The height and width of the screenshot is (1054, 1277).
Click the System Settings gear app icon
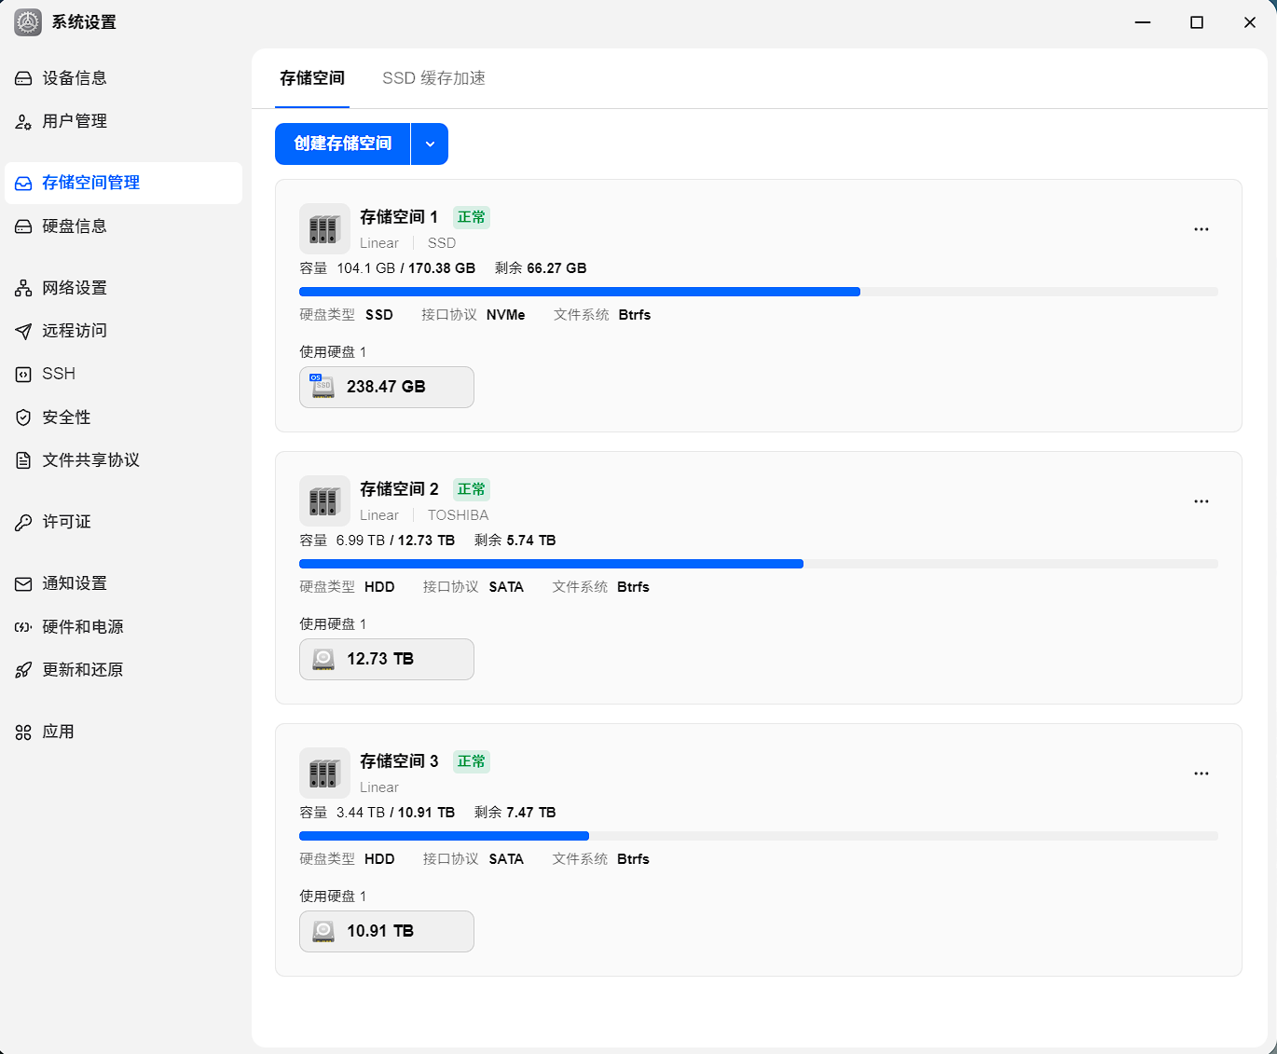(x=28, y=22)
